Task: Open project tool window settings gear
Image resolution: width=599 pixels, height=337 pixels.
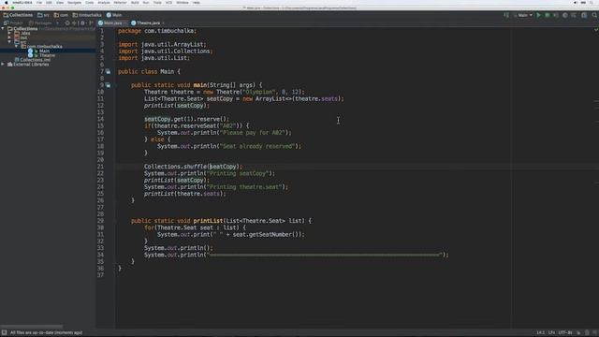Action: click(x=83, y=22)
